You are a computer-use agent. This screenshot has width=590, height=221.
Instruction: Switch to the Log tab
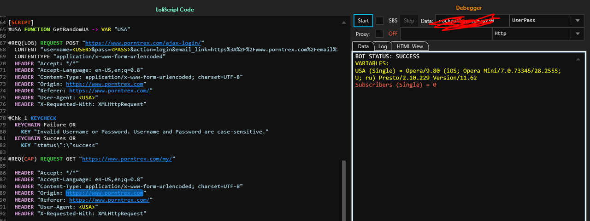click(x=383, y=46)
